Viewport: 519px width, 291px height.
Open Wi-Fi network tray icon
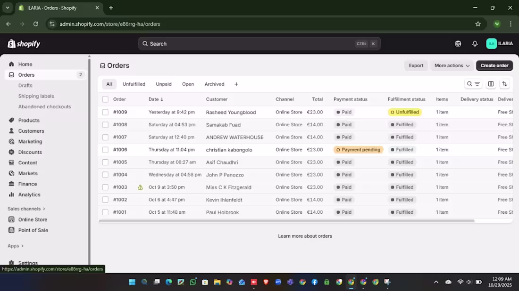click(x=460, y=282)
